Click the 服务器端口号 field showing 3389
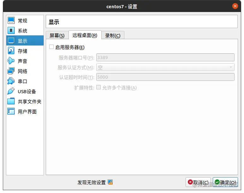This screenshot has width=244, height=193. (x=165, y=57)
